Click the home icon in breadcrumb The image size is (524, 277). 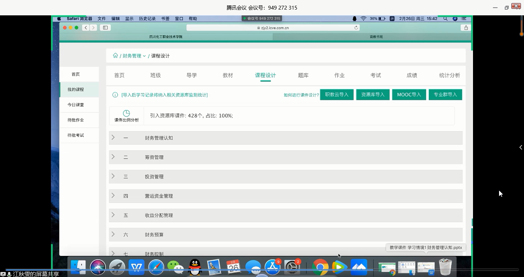click(x=115, y=56)
